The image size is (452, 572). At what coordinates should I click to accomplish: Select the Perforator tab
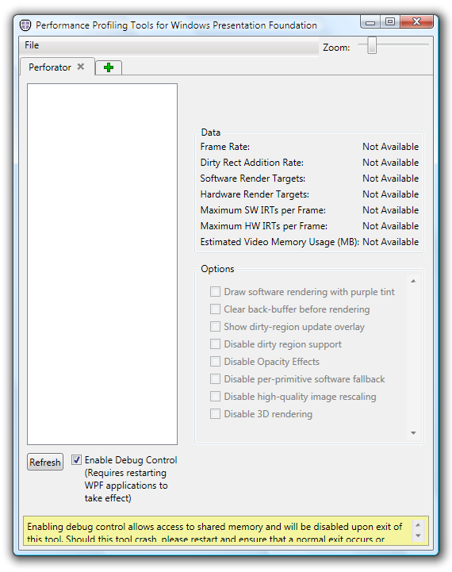50,67
